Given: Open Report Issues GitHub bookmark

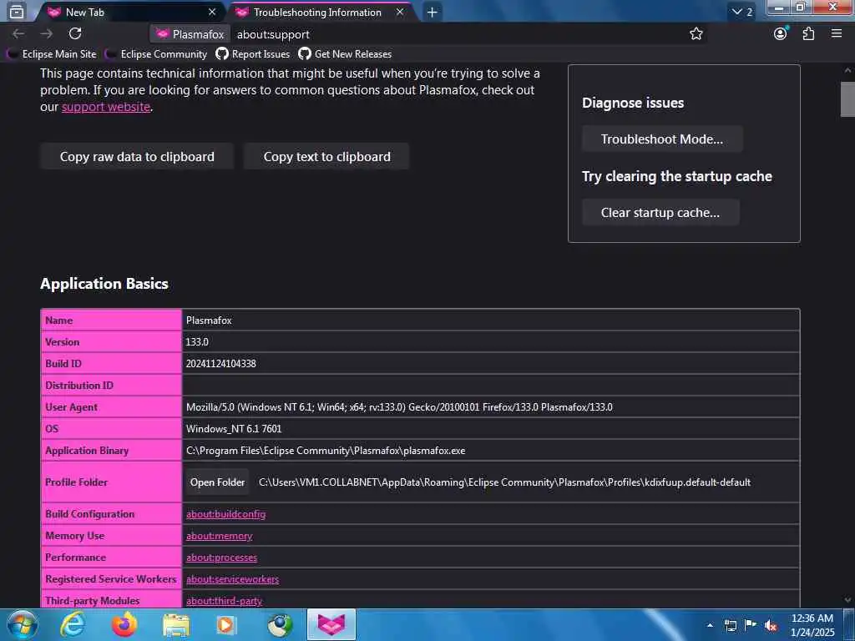Looking at the screenshot, I should point(253,54).
